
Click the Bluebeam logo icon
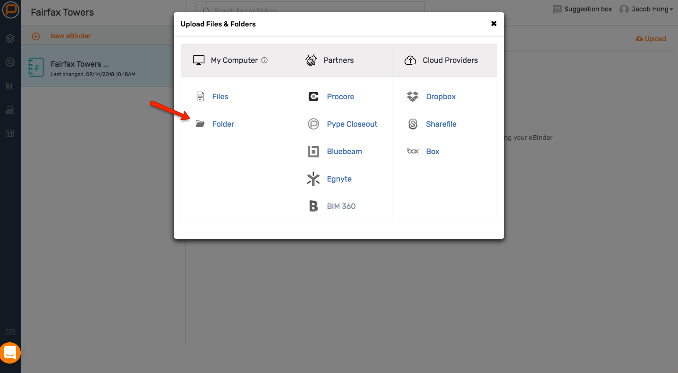point(314,152)
